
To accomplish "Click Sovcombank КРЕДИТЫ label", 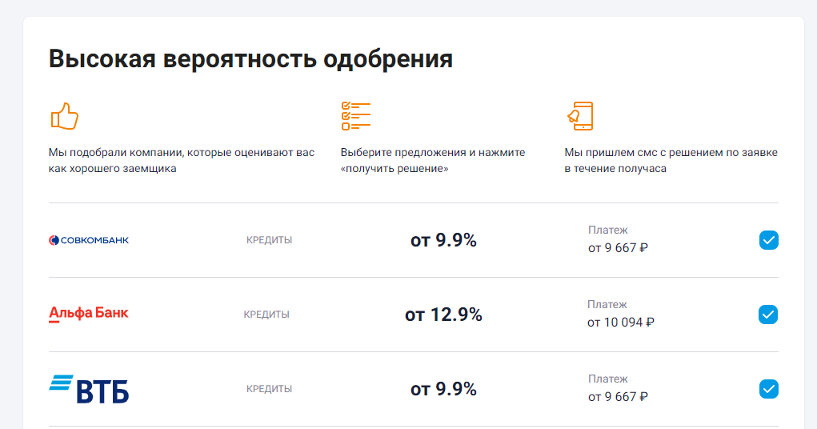I will [270, 240].
